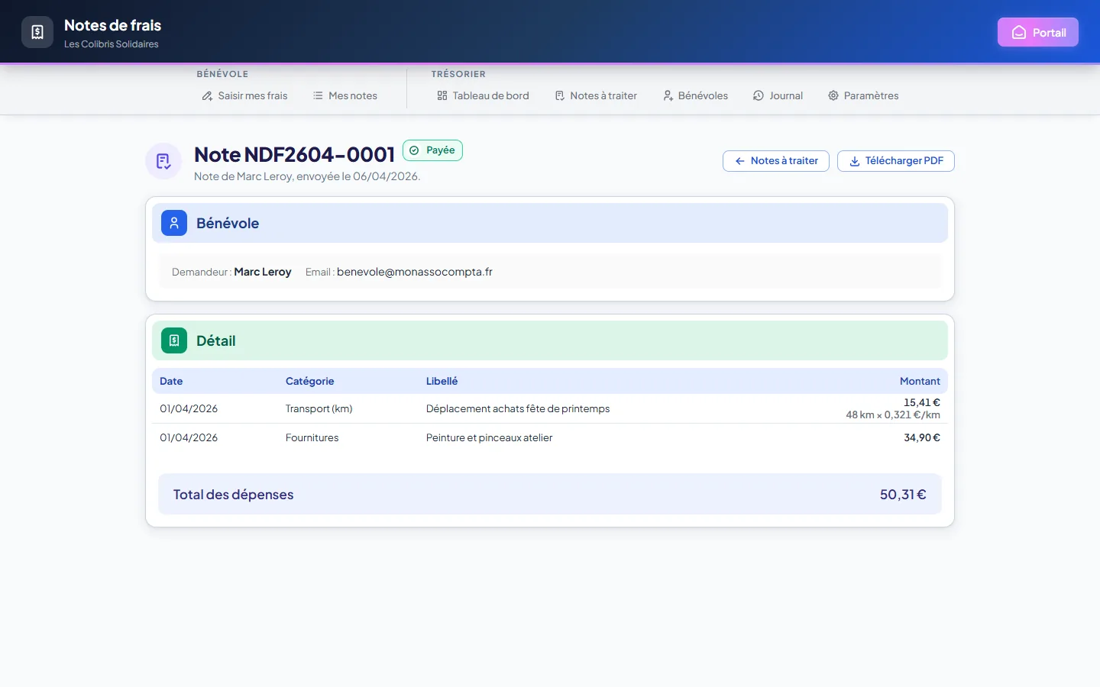This screenshot has height=687, width=1100.
Task: Click the blue person icon in Bénévole header
Action: 174,223
